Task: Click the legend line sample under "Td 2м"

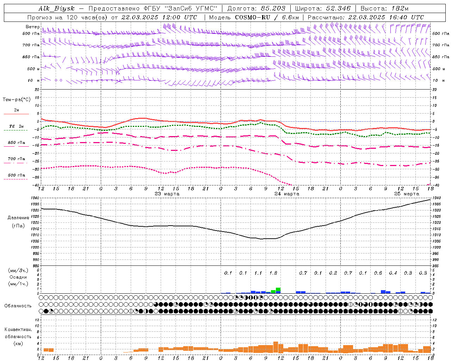Action: (x=16, y=130)
